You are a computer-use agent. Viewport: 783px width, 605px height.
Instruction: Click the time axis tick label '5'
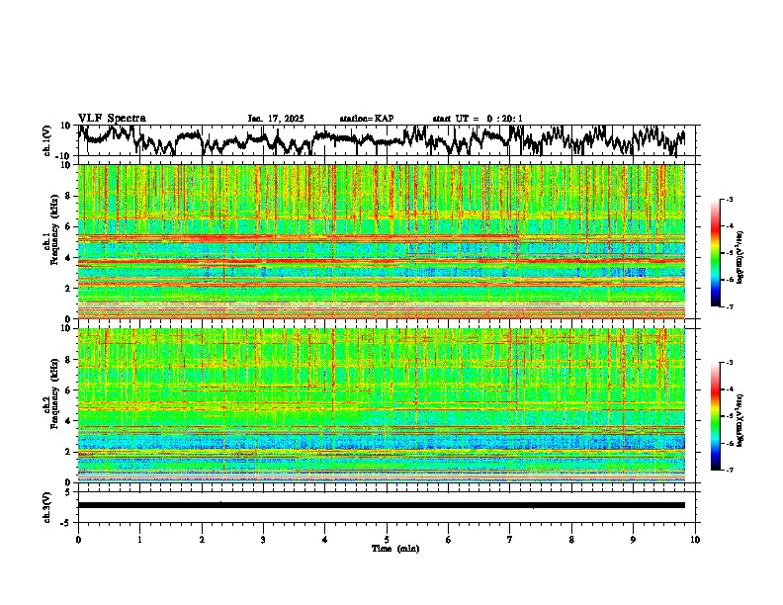coord(387,540)
